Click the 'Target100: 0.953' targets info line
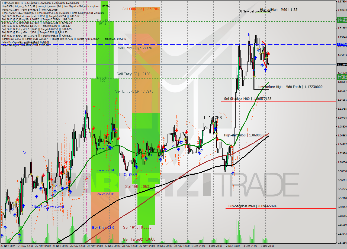This screenshot has height=249, width=347. [64, 39]
